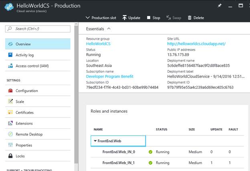The width and height of the screenshot is (250, 171).
Task: Open the HelloWorldCS resource group link
Action: (98, 44)
